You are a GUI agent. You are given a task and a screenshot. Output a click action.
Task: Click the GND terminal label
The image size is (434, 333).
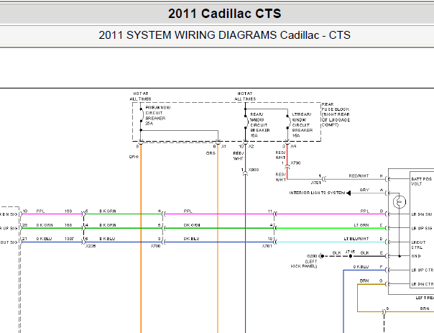pos(416,256)
